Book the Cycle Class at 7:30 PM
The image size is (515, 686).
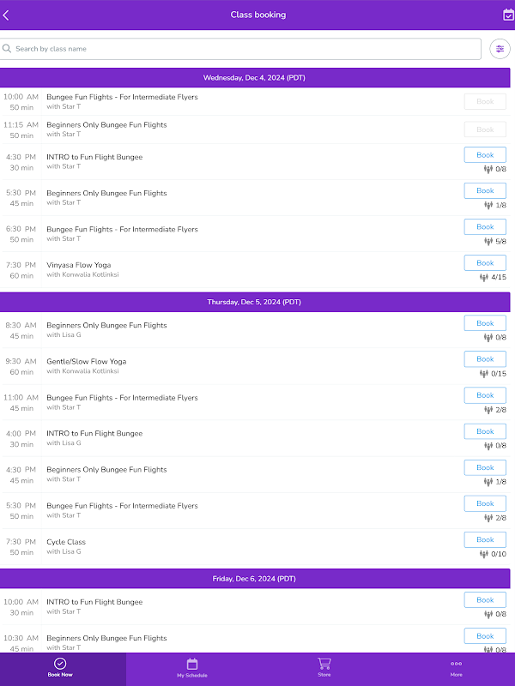pos(485,539)
